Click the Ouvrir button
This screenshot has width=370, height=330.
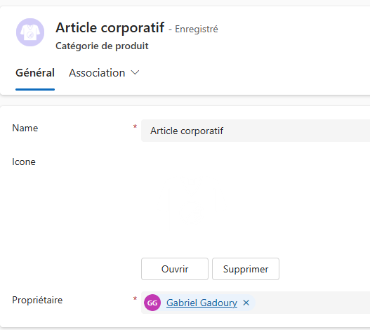point(175,269)
